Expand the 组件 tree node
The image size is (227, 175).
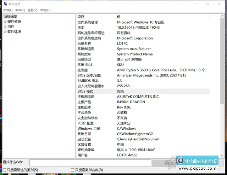pyautogui.click(x=5, y=27)
